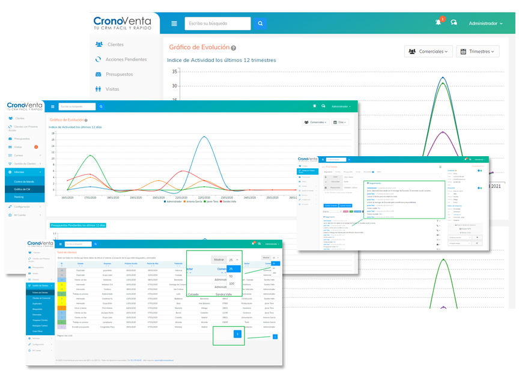The width and height of the screenshot is (519, 376).
Task: Click hamburger menu icon in quarterly chart window
Action: point(174,23)
